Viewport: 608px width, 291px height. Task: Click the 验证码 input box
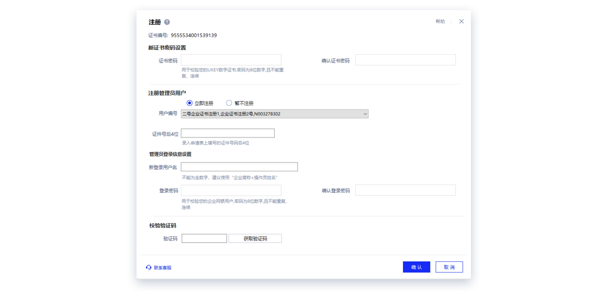(x=204, y=239)
